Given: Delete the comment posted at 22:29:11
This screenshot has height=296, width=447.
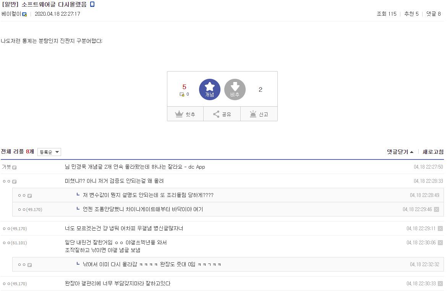Looking at the screenshot, I should pos(440,229).
